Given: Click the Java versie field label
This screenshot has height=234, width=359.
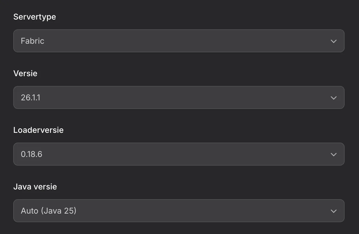Looking at the screenshot, I should click(x=35, y=187).
